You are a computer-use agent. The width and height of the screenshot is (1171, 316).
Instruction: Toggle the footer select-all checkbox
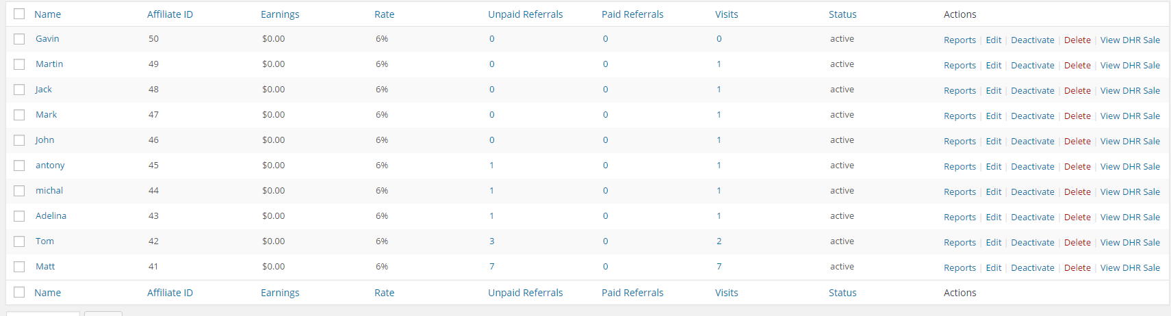pyautogui.click(x=19, y=293)
